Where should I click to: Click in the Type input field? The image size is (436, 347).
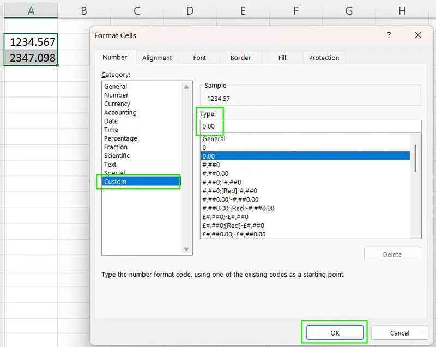pyautogui.click(x=311, y=126)
